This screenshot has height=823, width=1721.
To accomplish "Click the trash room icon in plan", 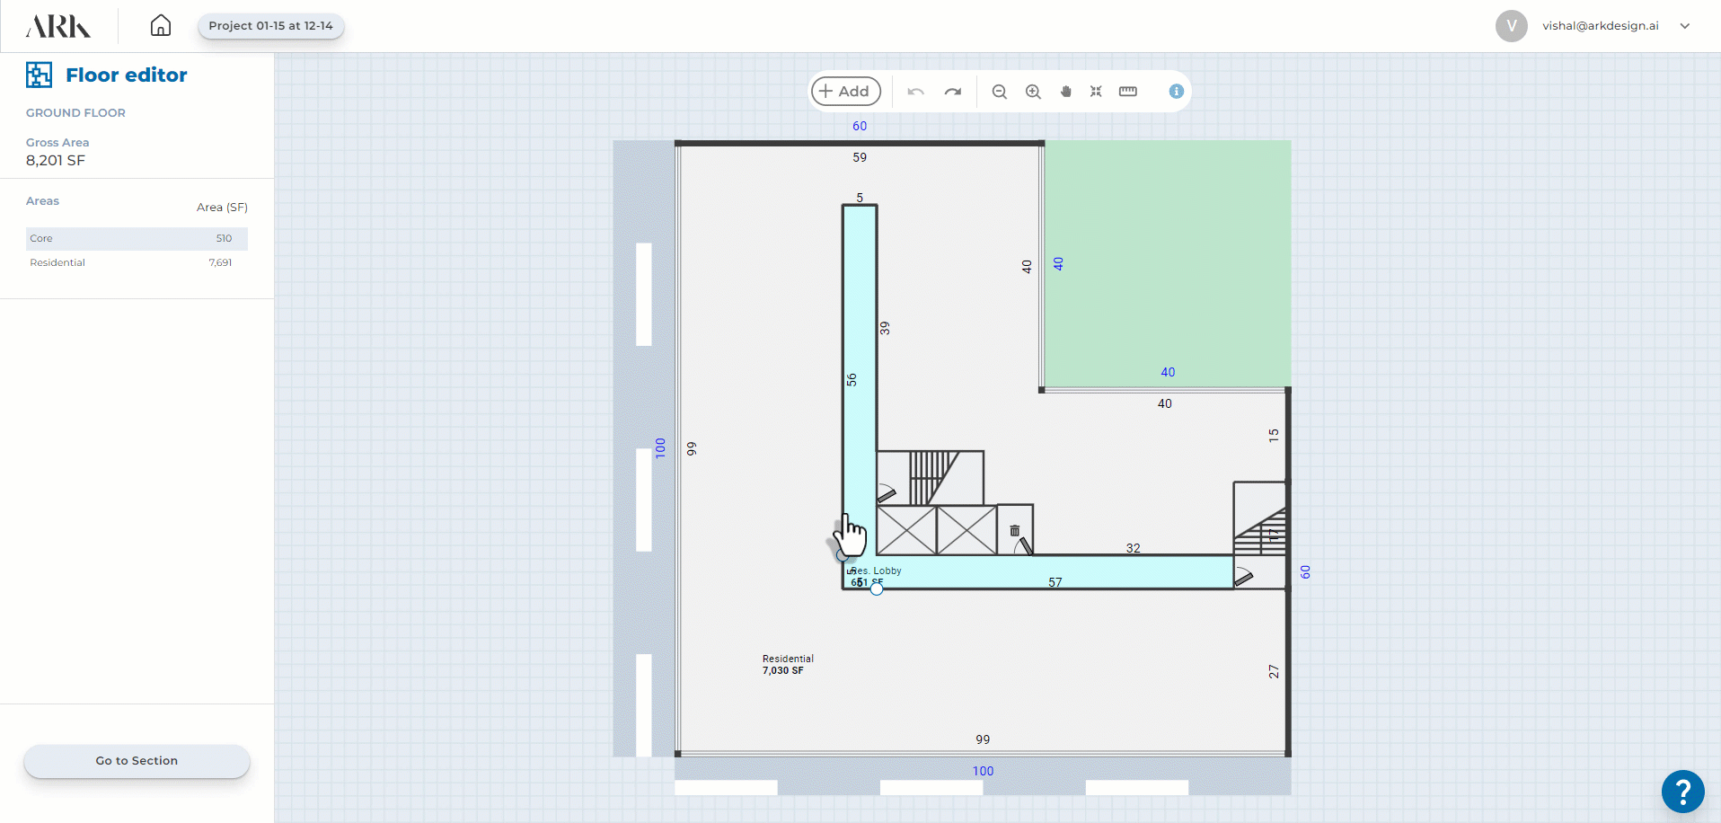I will pyautogui.click(x=1015, y=530).
